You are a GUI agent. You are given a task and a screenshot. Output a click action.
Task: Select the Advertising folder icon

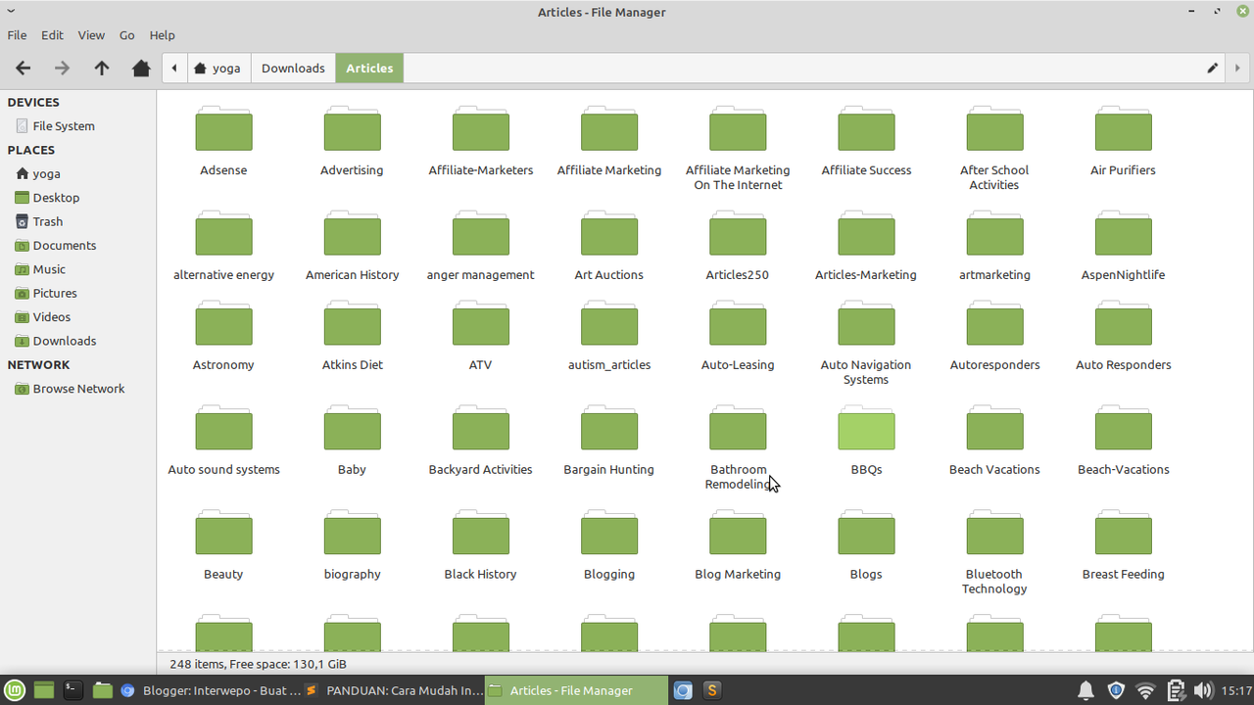[x=352, y=129]
